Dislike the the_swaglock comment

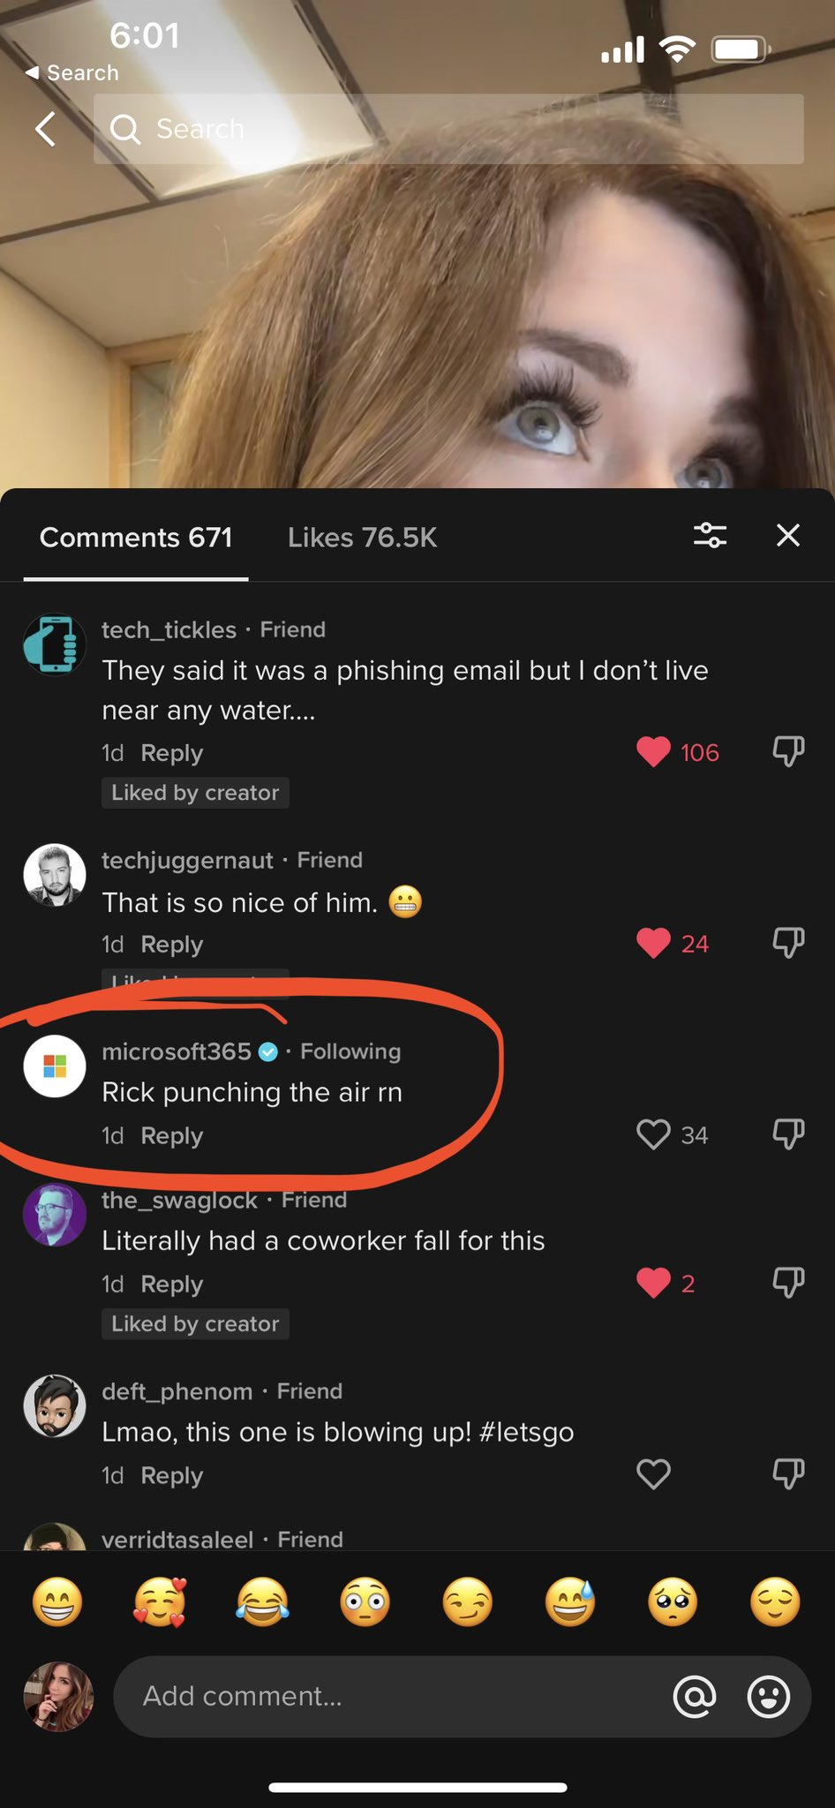point(788,1282)
